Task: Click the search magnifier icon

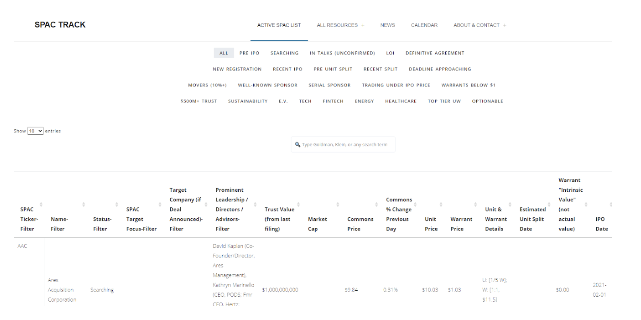Action: pos(298,145)
